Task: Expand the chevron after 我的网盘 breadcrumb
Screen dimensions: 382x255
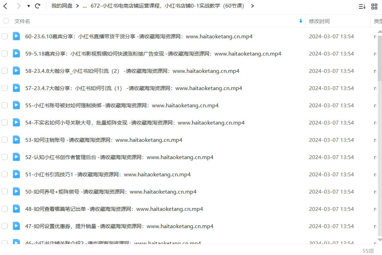Action: (77, 6)
